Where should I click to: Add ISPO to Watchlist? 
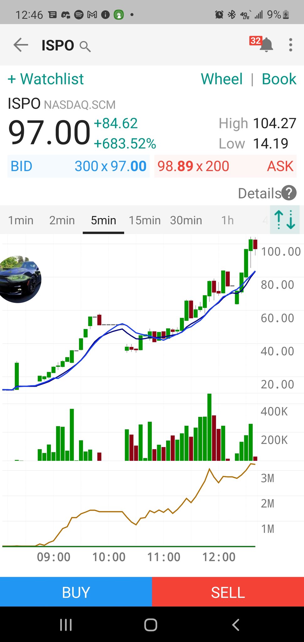[46, 79]
